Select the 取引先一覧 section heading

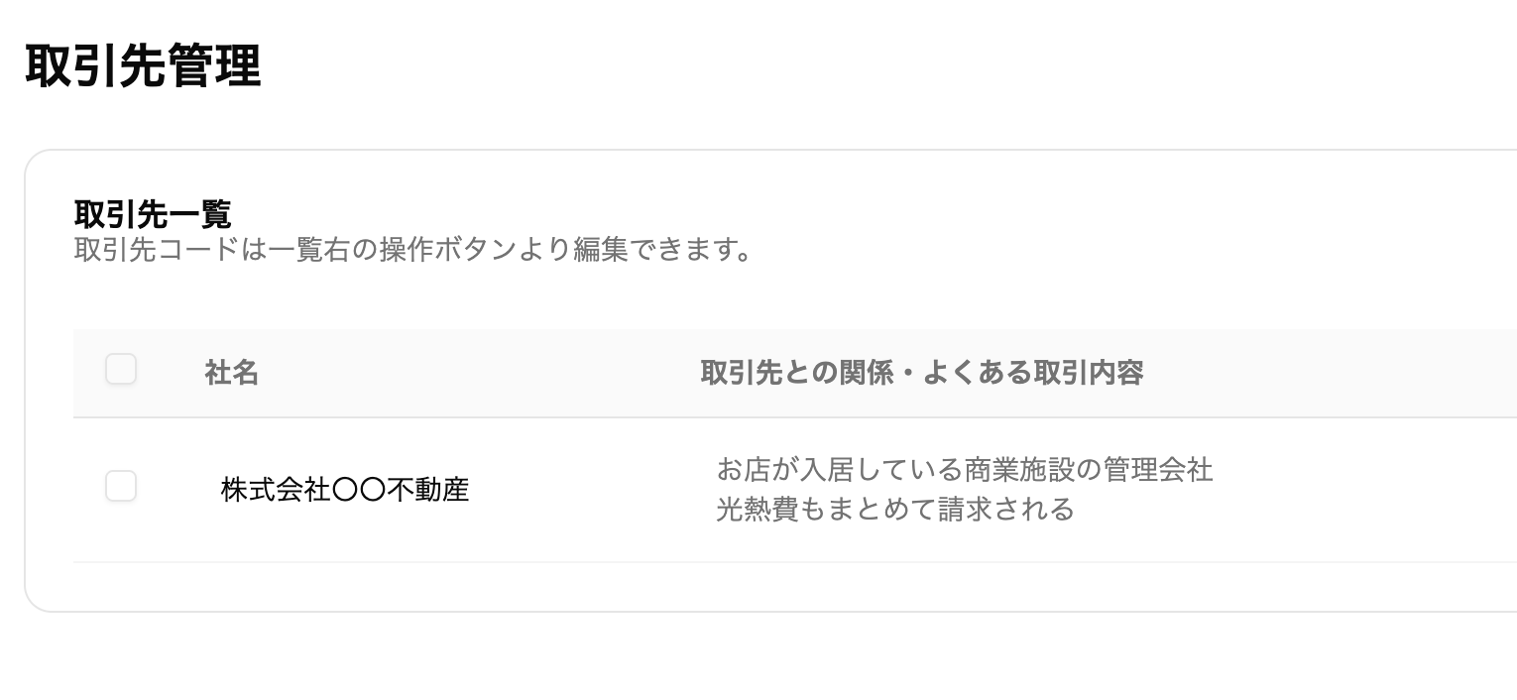click(153, 213)
